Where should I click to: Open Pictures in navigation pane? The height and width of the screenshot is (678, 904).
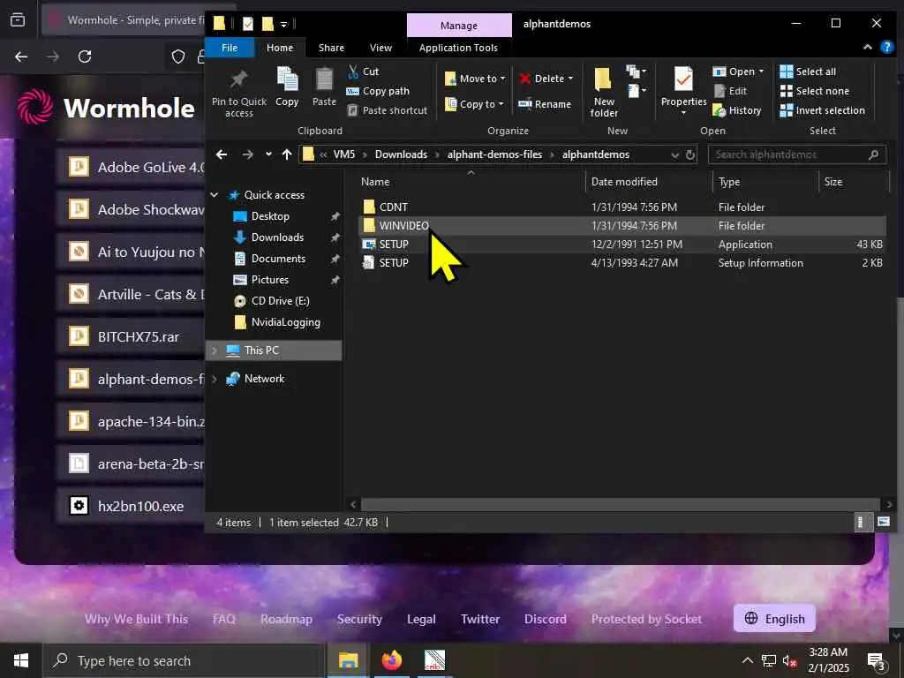pyautogui.click(x=269, y=280)
